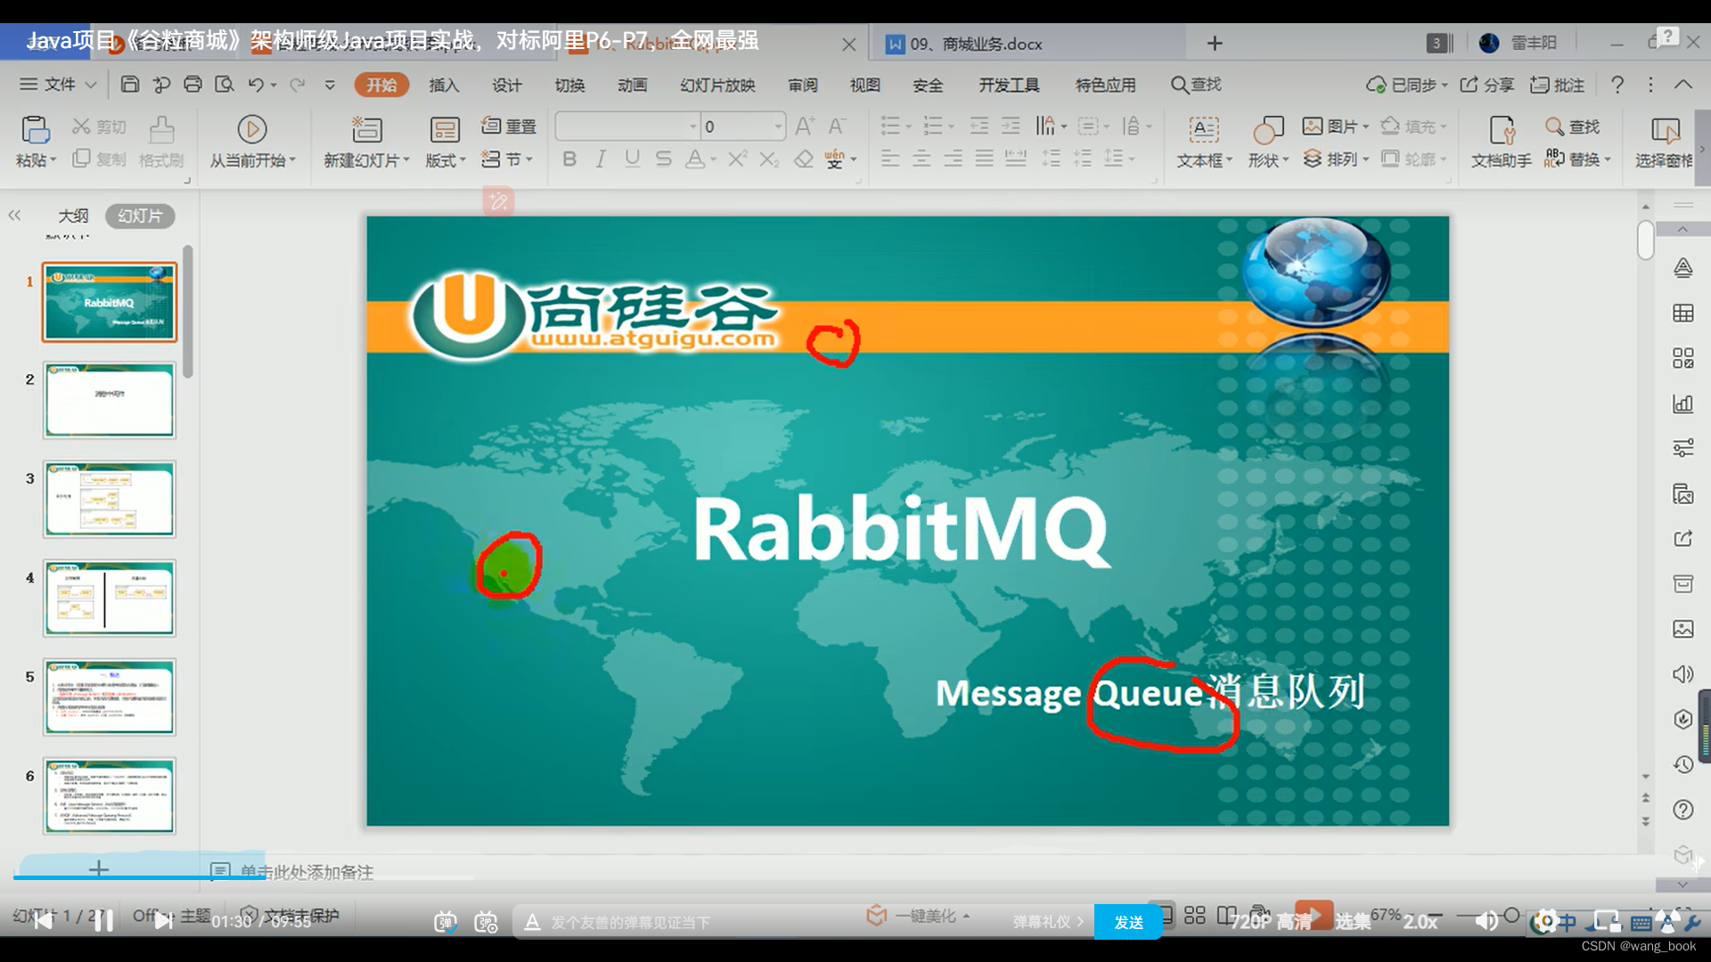This screenshot has height=962, width=1711.
Task: Open the font name combo box
Action: point(627,126)
